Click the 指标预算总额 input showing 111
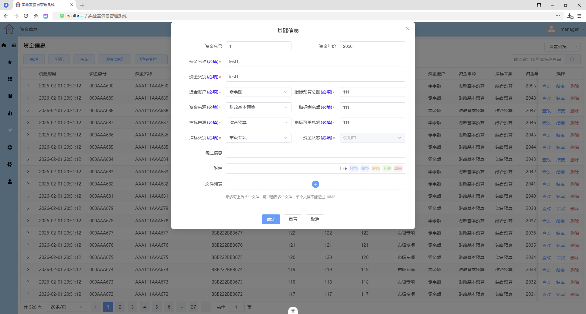The height and width of the screenshot is (314, 586). (372, 92)
